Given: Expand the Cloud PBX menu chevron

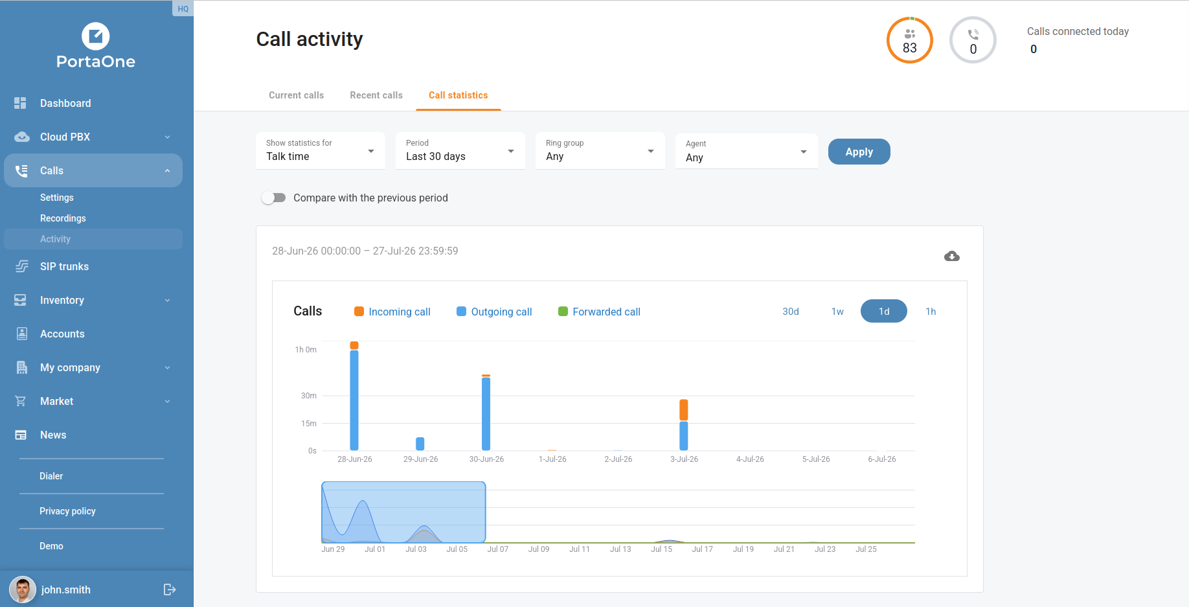Looking at the screenshot, I should pos(167,137).
